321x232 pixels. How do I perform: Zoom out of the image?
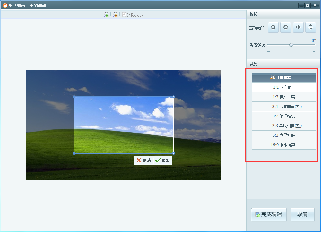click(115, 14)
